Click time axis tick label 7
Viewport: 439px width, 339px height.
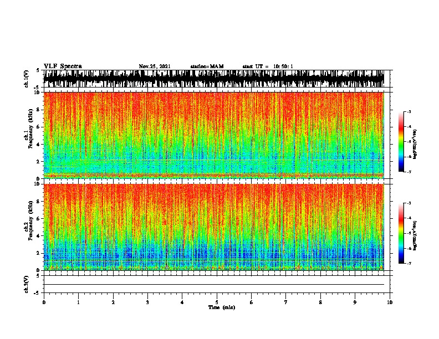click(286, 302)
